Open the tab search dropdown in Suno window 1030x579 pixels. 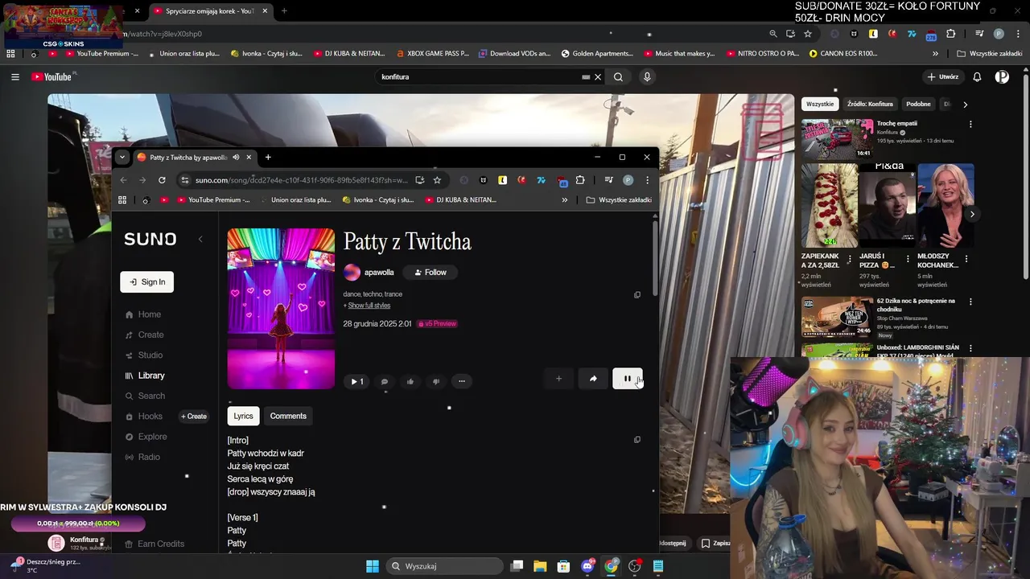point(122,158)
